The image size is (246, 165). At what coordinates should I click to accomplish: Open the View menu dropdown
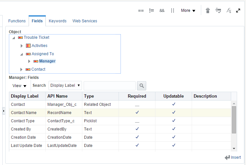click(x=19, y=86)
